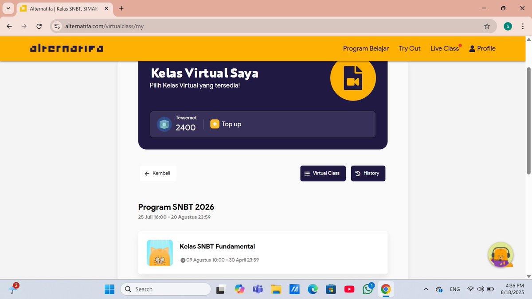The image size is (532, 299).
Task: Click the address bar URL
Action: click(x=104, y=26)
